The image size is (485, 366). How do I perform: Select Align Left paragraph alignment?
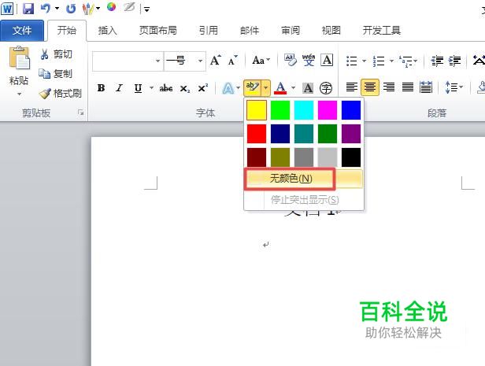pyautogui.click(x=352, y=88)
